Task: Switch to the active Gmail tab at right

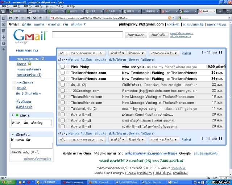Action: click(207, 11)
